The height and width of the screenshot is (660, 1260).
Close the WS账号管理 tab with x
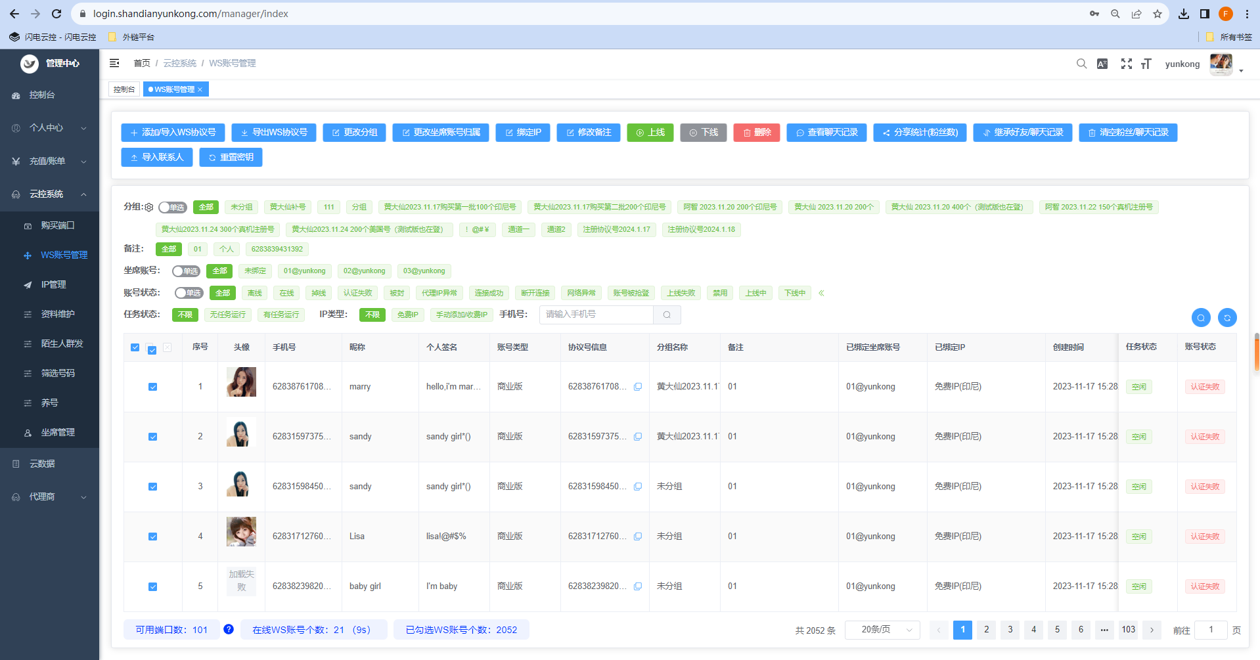click(x=200, y=89)
